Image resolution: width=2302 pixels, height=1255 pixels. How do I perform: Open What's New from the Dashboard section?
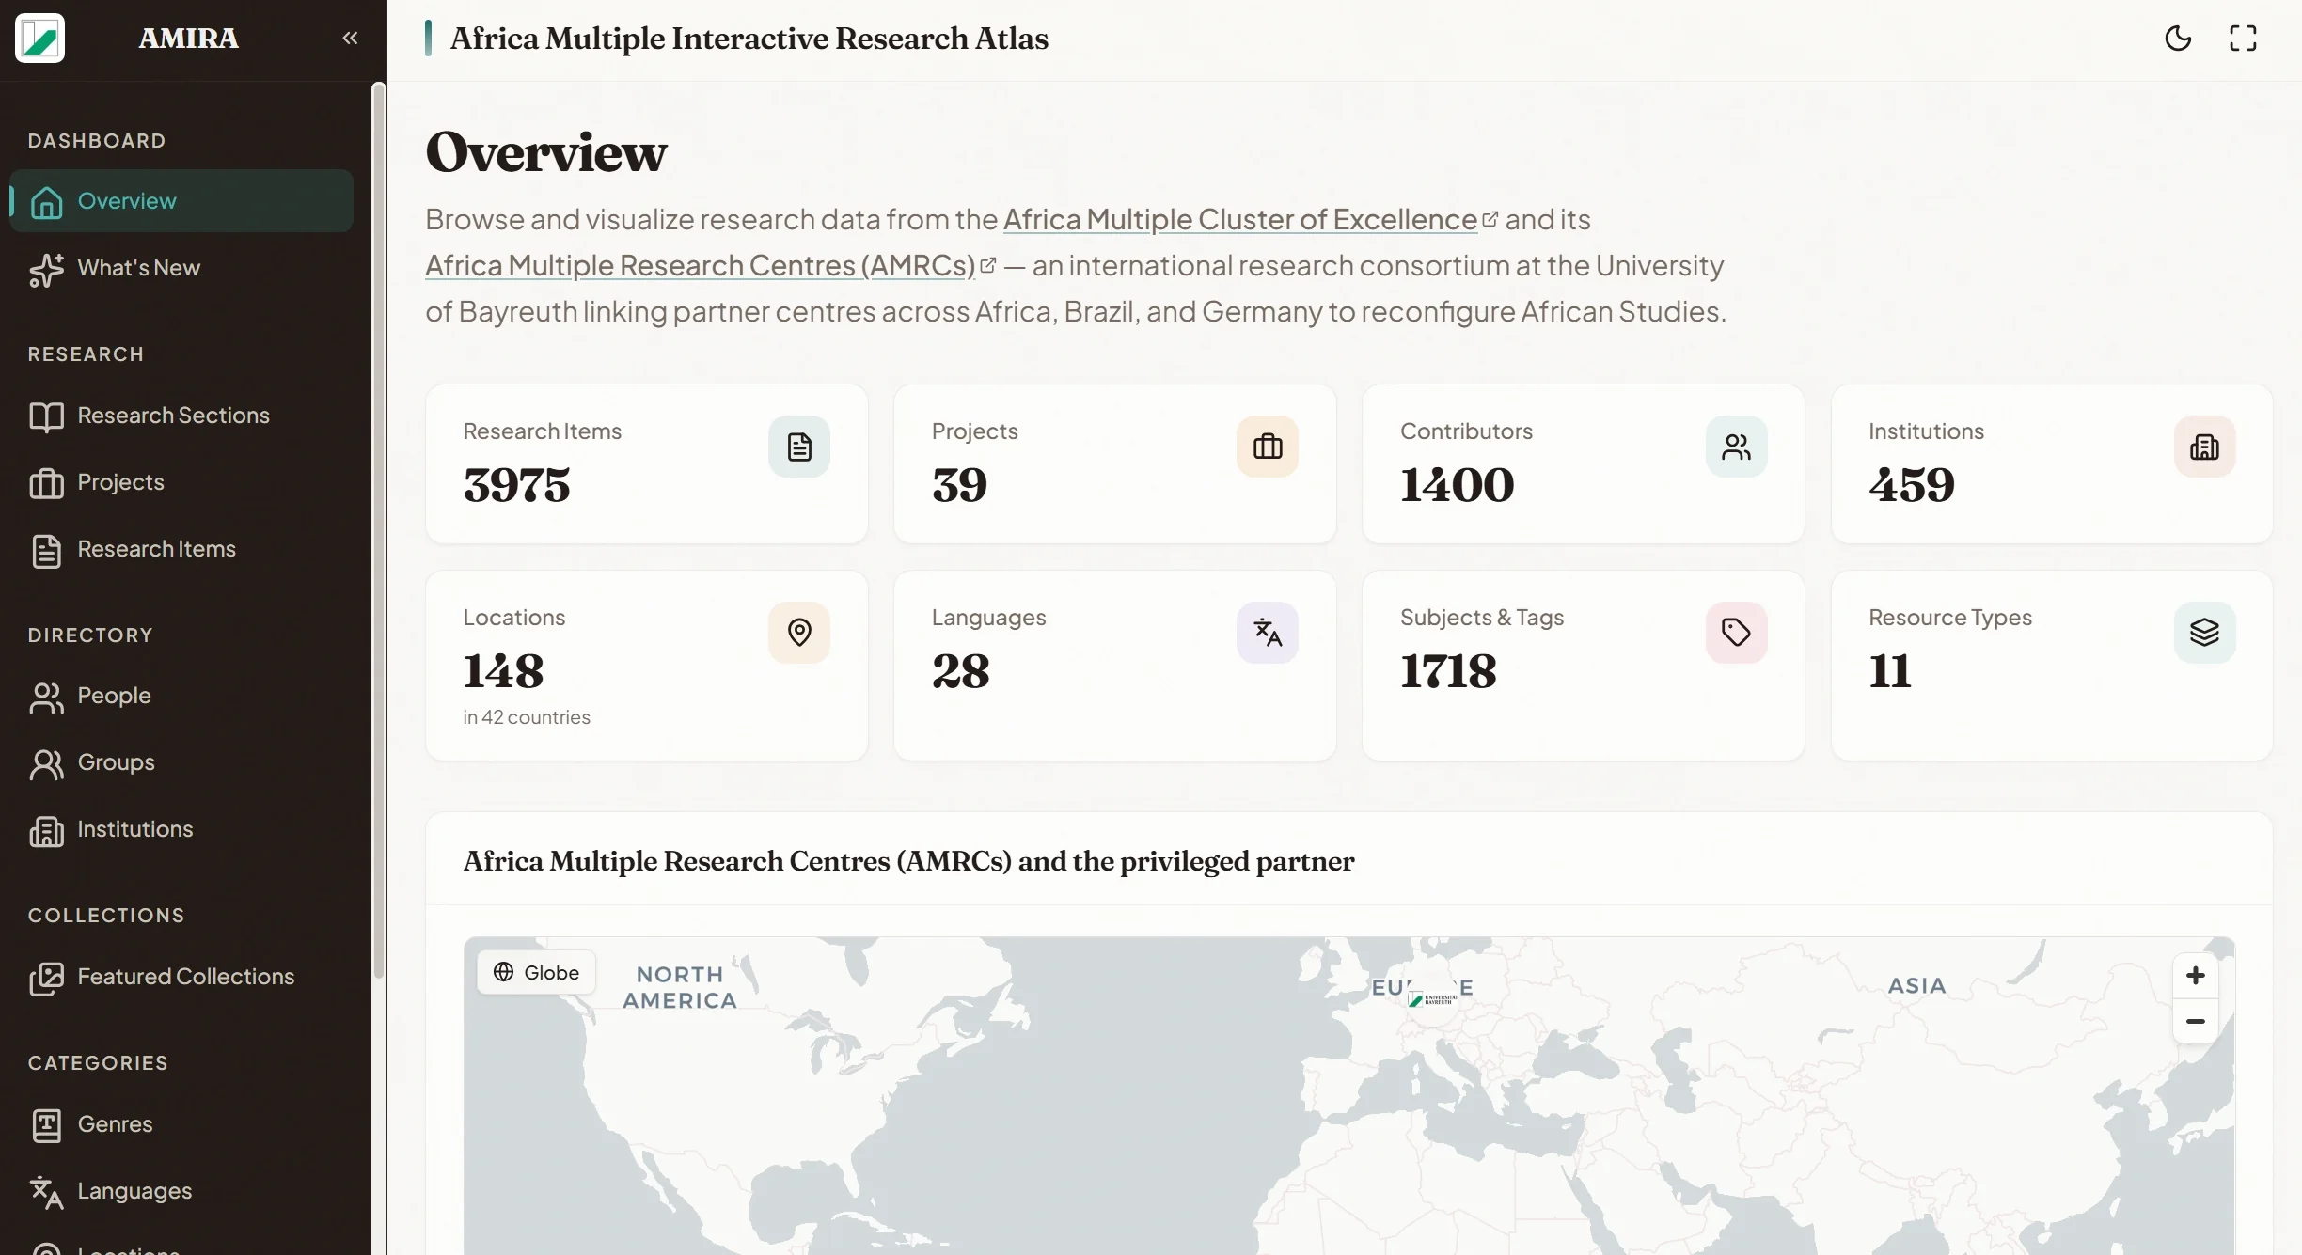[x=138, y=268]
